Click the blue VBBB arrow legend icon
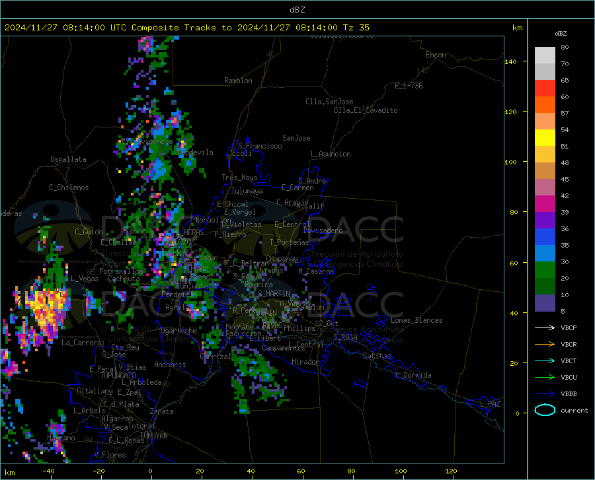 click(x=545, y=394)
